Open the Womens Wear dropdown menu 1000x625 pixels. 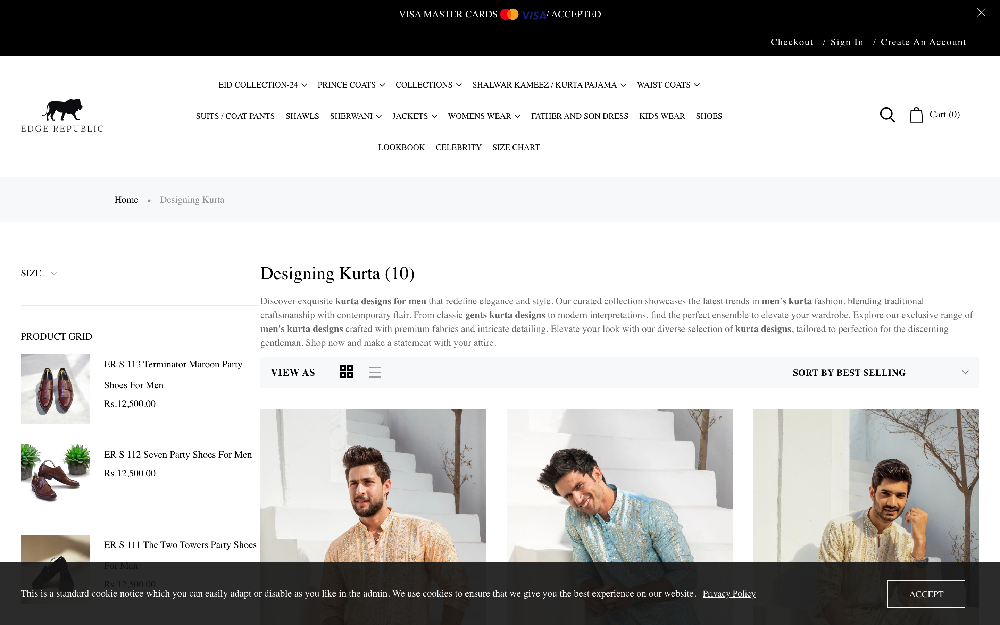point(484,116)
